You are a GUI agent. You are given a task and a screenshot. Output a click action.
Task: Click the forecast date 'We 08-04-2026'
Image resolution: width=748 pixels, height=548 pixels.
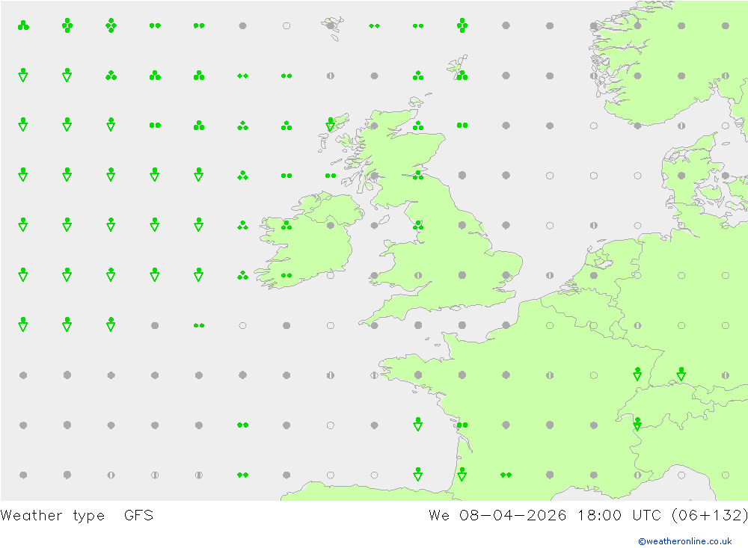point(497,515)
